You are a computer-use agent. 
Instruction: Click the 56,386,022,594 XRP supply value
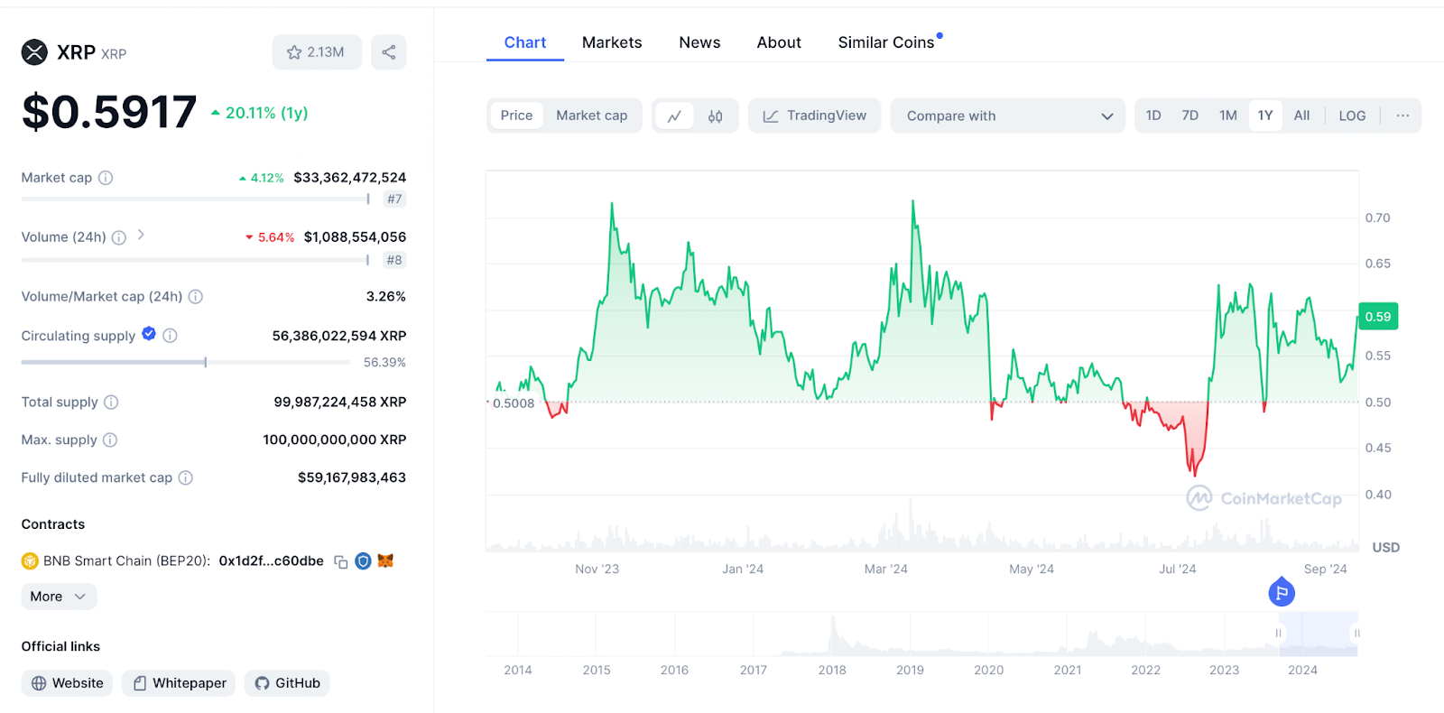[x=339, y=336]
